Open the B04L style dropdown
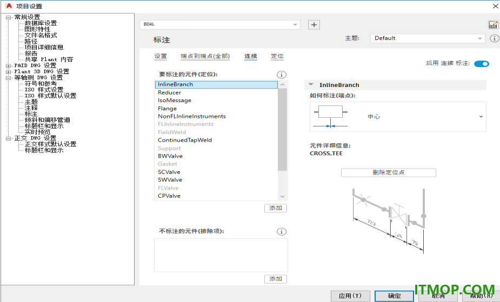The width and height of the screenshot is (500, 302). tap(219, 24)
